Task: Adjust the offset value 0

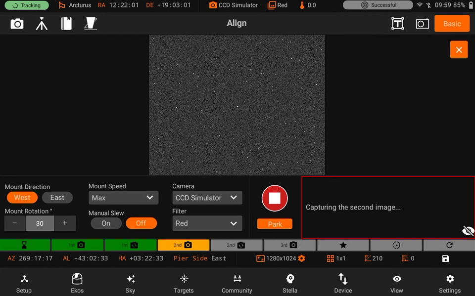Action: (x=408, y=258)
